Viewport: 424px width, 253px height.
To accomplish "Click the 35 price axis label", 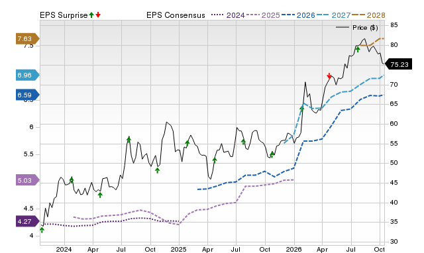I will 394,222.
